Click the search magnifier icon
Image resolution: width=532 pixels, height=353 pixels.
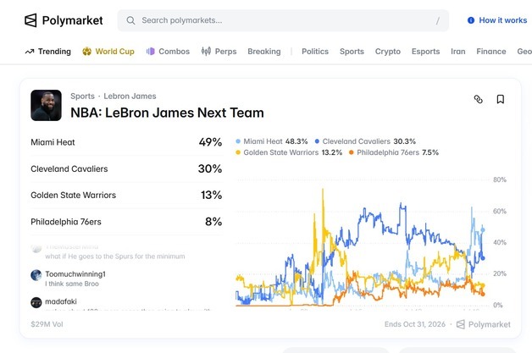pyautogui.click(x=130, y=20)
